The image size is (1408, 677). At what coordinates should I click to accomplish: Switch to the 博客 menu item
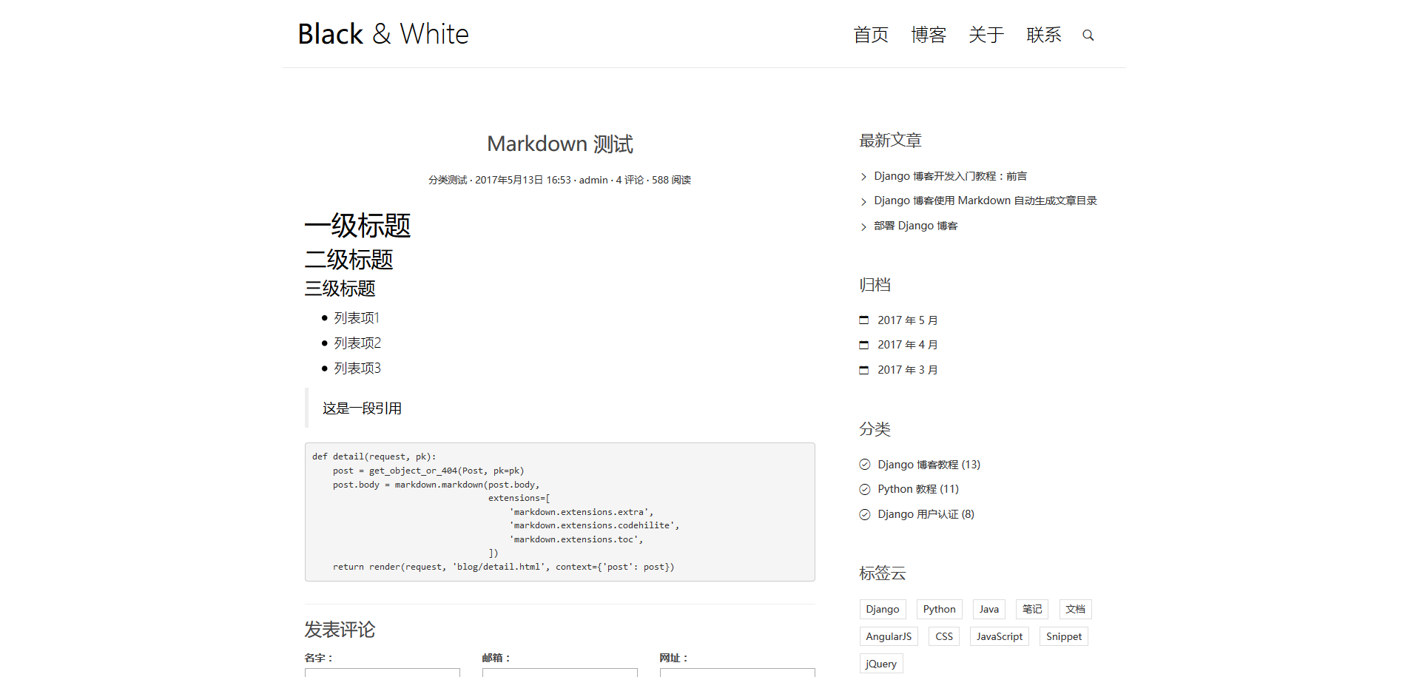pyautogui.click(x=929, y=35)
